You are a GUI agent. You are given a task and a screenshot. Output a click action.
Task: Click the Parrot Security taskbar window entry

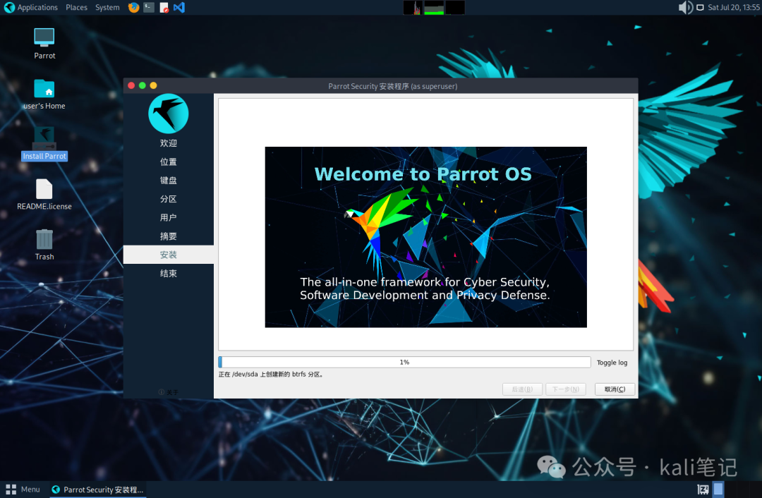(x=97, y=490)
